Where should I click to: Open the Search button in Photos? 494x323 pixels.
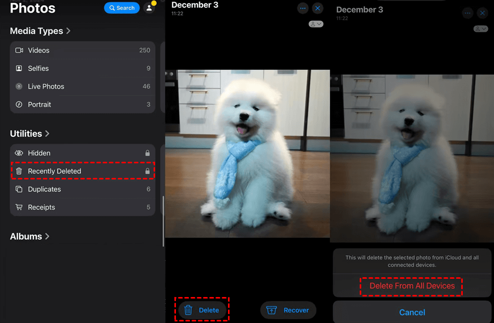point(122,8)
